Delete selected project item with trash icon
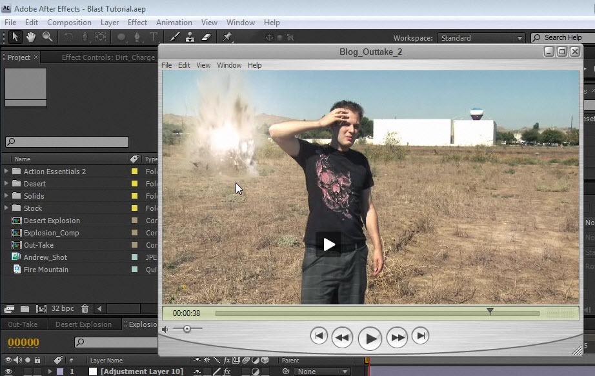This screenshot has width=595, height=376. 85,309
